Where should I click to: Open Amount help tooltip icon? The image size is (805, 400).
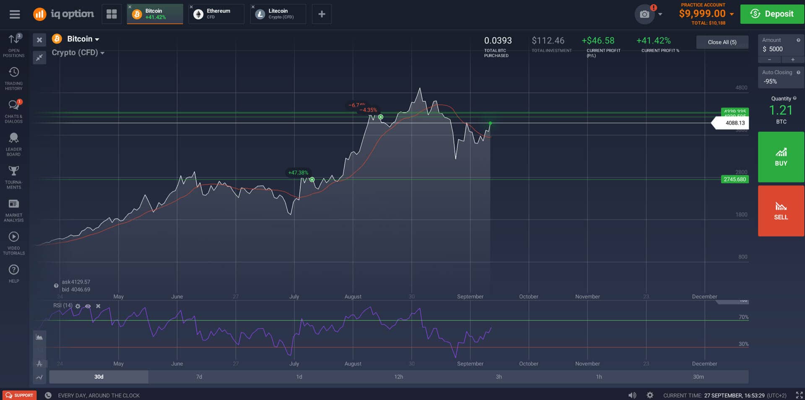click(x=798, y=40)
